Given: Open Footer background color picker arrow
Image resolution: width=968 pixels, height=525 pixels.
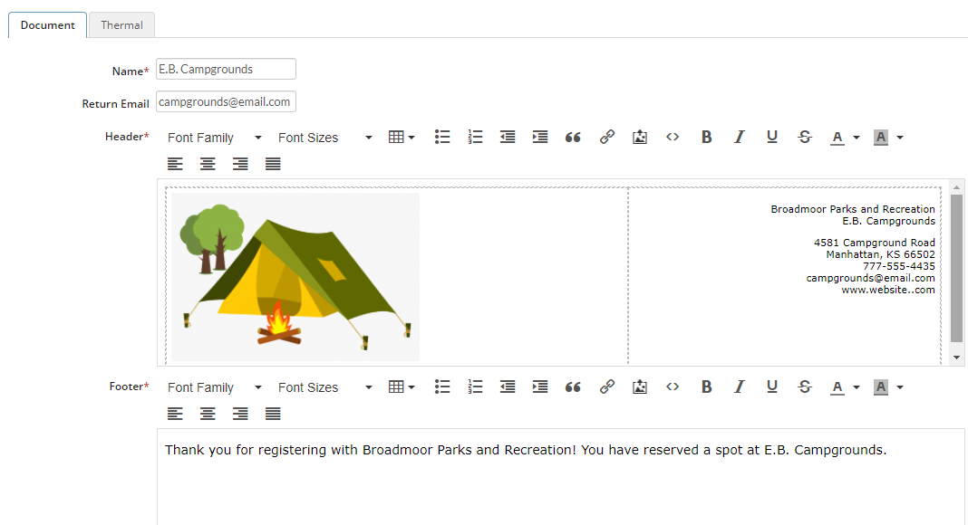Looking at the screenshot, I should [900, 387].
